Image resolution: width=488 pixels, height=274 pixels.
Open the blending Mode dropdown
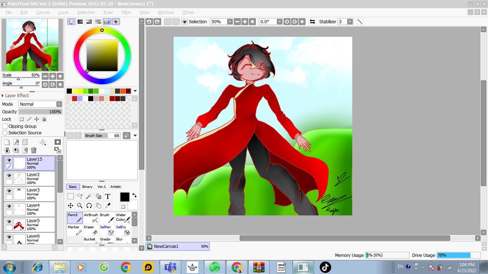click(x=40, y=104)
